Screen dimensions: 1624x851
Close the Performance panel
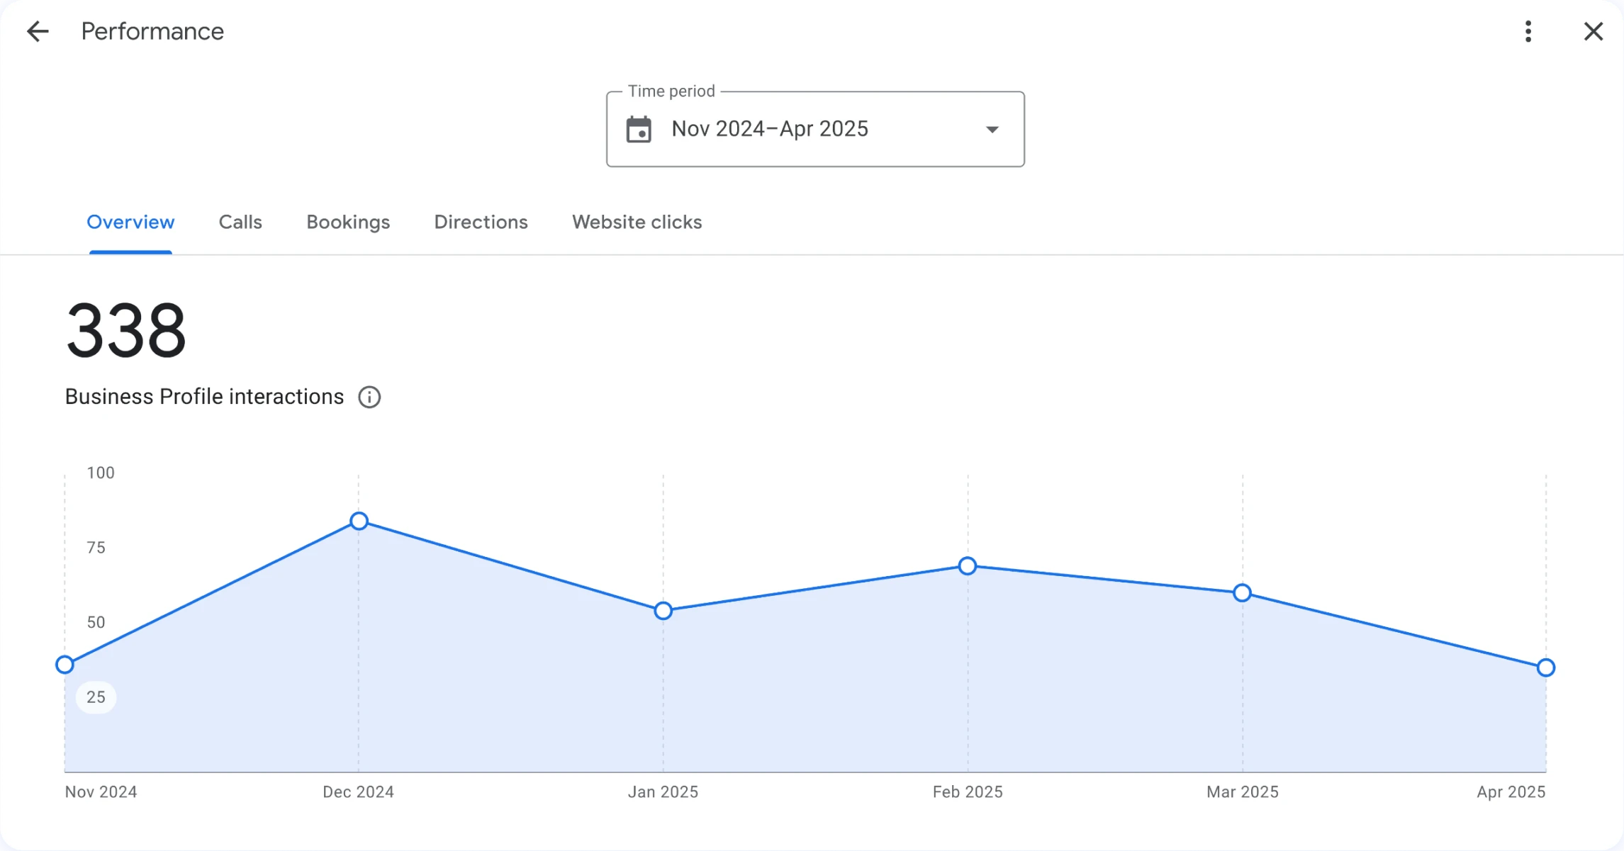tap(1594, 31)
